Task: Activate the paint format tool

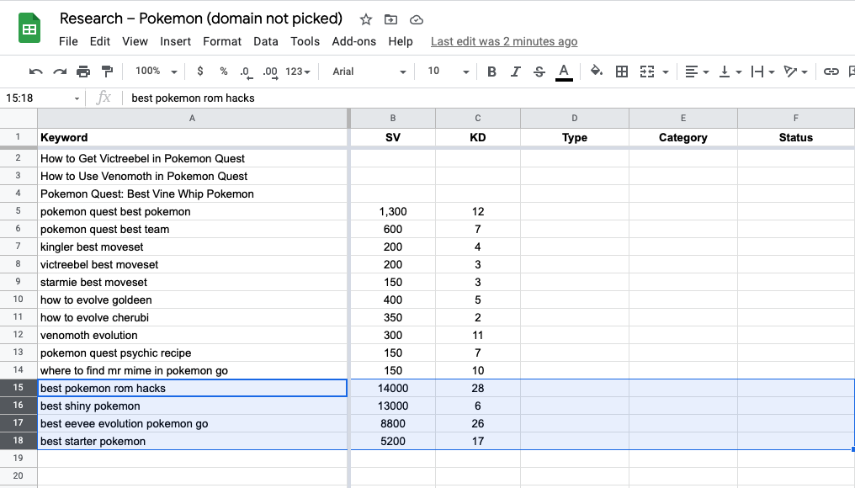Action: click(x=108, y=72)
